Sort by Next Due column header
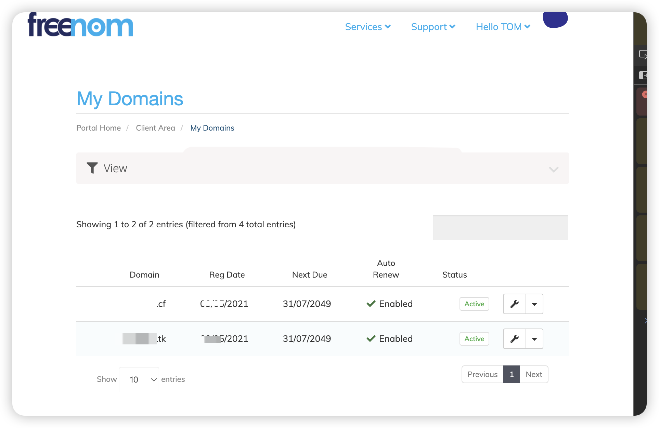The width and height of the screenshot is (659, 428). pyautogui.click(x=310, y=275)
